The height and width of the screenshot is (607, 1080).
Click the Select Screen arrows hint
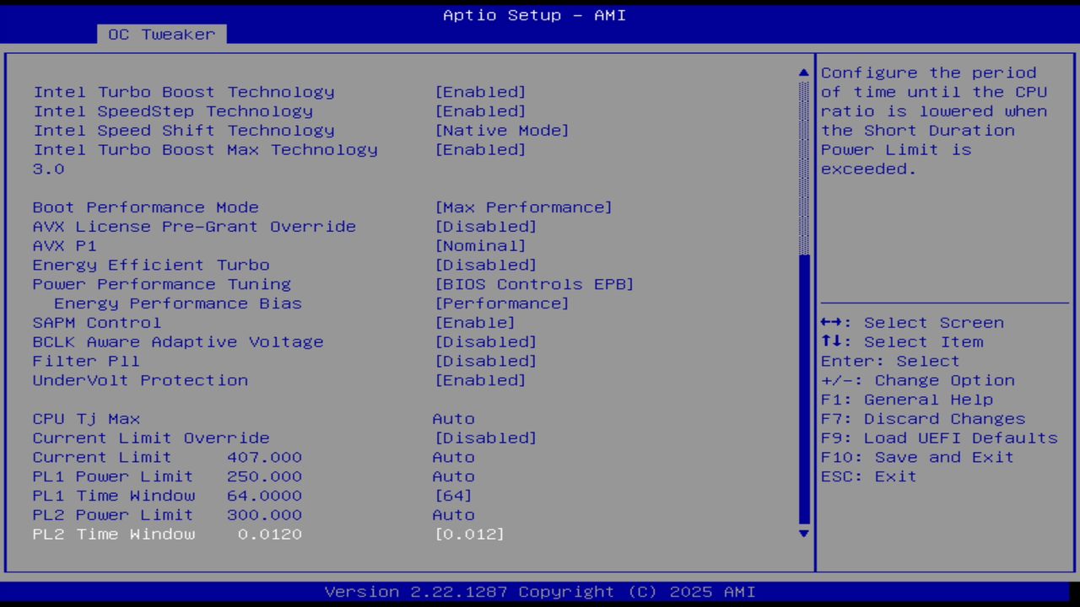tap(912, 323)
